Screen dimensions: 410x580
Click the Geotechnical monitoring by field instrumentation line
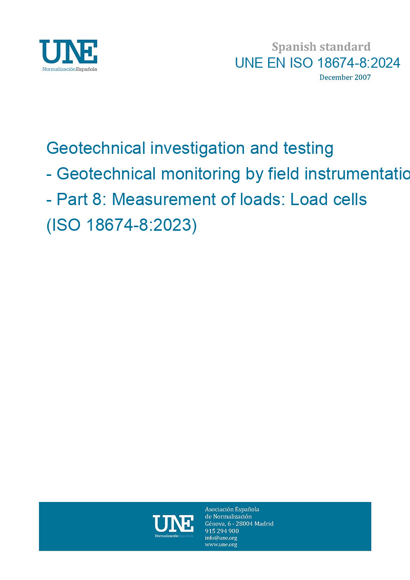point(228,174)
